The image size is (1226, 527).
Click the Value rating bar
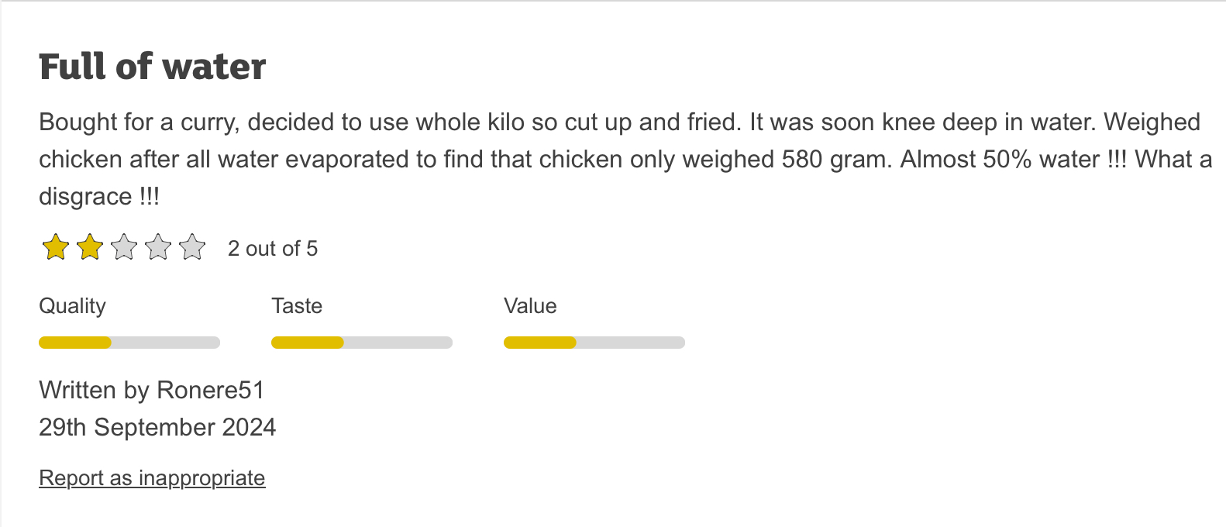594,343
